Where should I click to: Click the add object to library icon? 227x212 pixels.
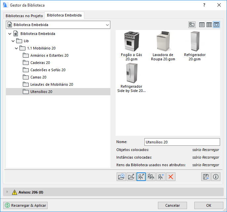pos(141,177)
